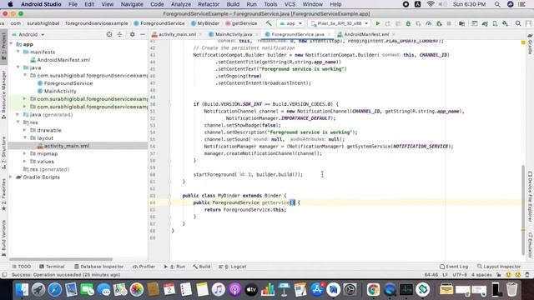Open Resource Manager side panel
This screenshot has width=534, height=300.
3,94
